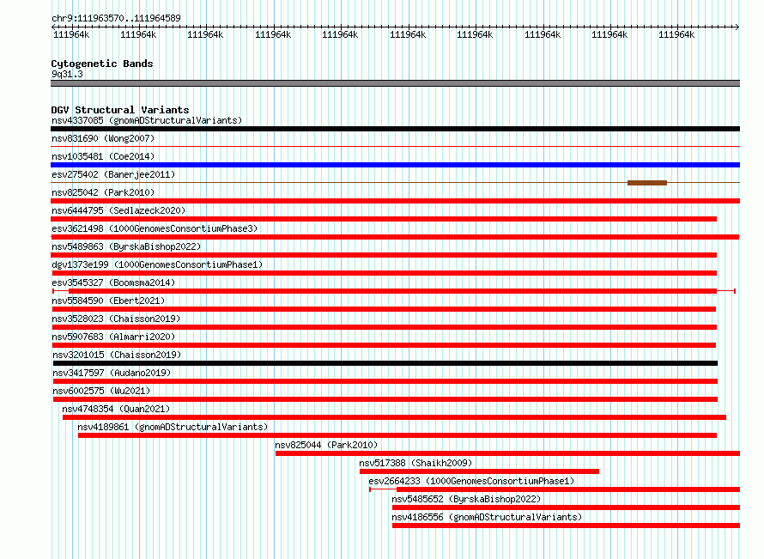Click the 9q31.3 band label
The image size is (764, 559).
pos(67,74)
